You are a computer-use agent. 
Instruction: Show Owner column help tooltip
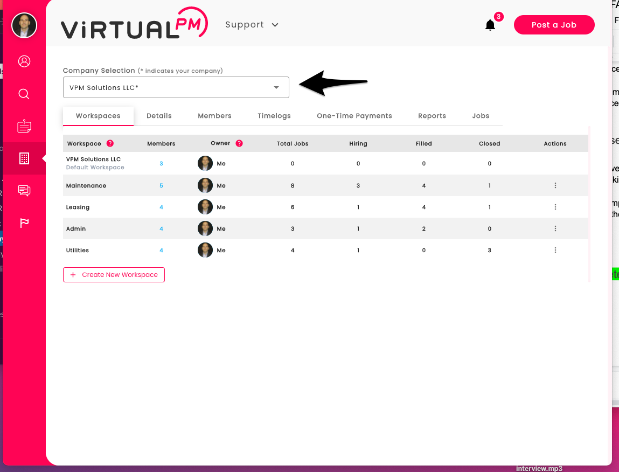(239, 143)
